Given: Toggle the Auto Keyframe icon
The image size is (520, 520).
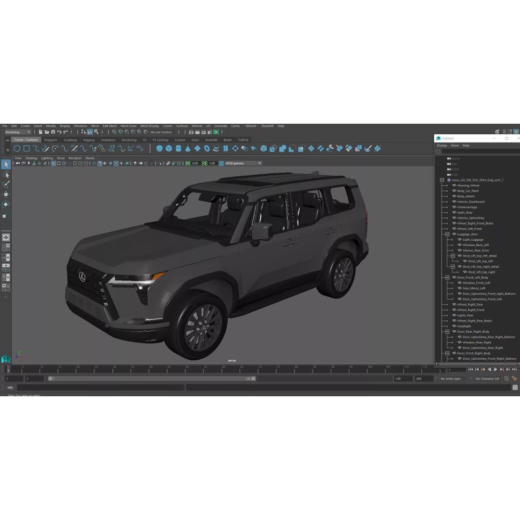Looking at the screenshot, I should tap(506, 378).
